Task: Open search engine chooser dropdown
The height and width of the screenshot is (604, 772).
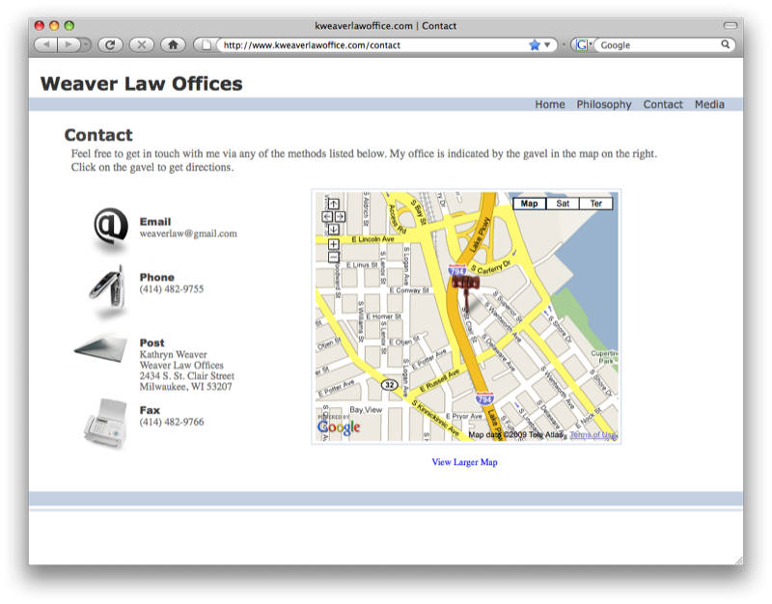Action: (583, 44)
